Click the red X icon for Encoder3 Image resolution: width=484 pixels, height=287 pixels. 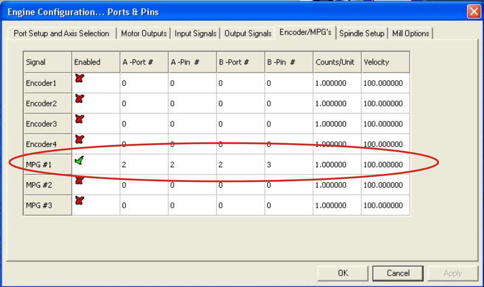click(x=79, y=119)
